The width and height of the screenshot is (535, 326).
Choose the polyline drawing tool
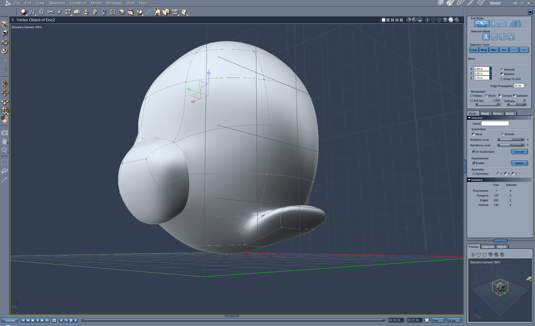pos(32,12)
